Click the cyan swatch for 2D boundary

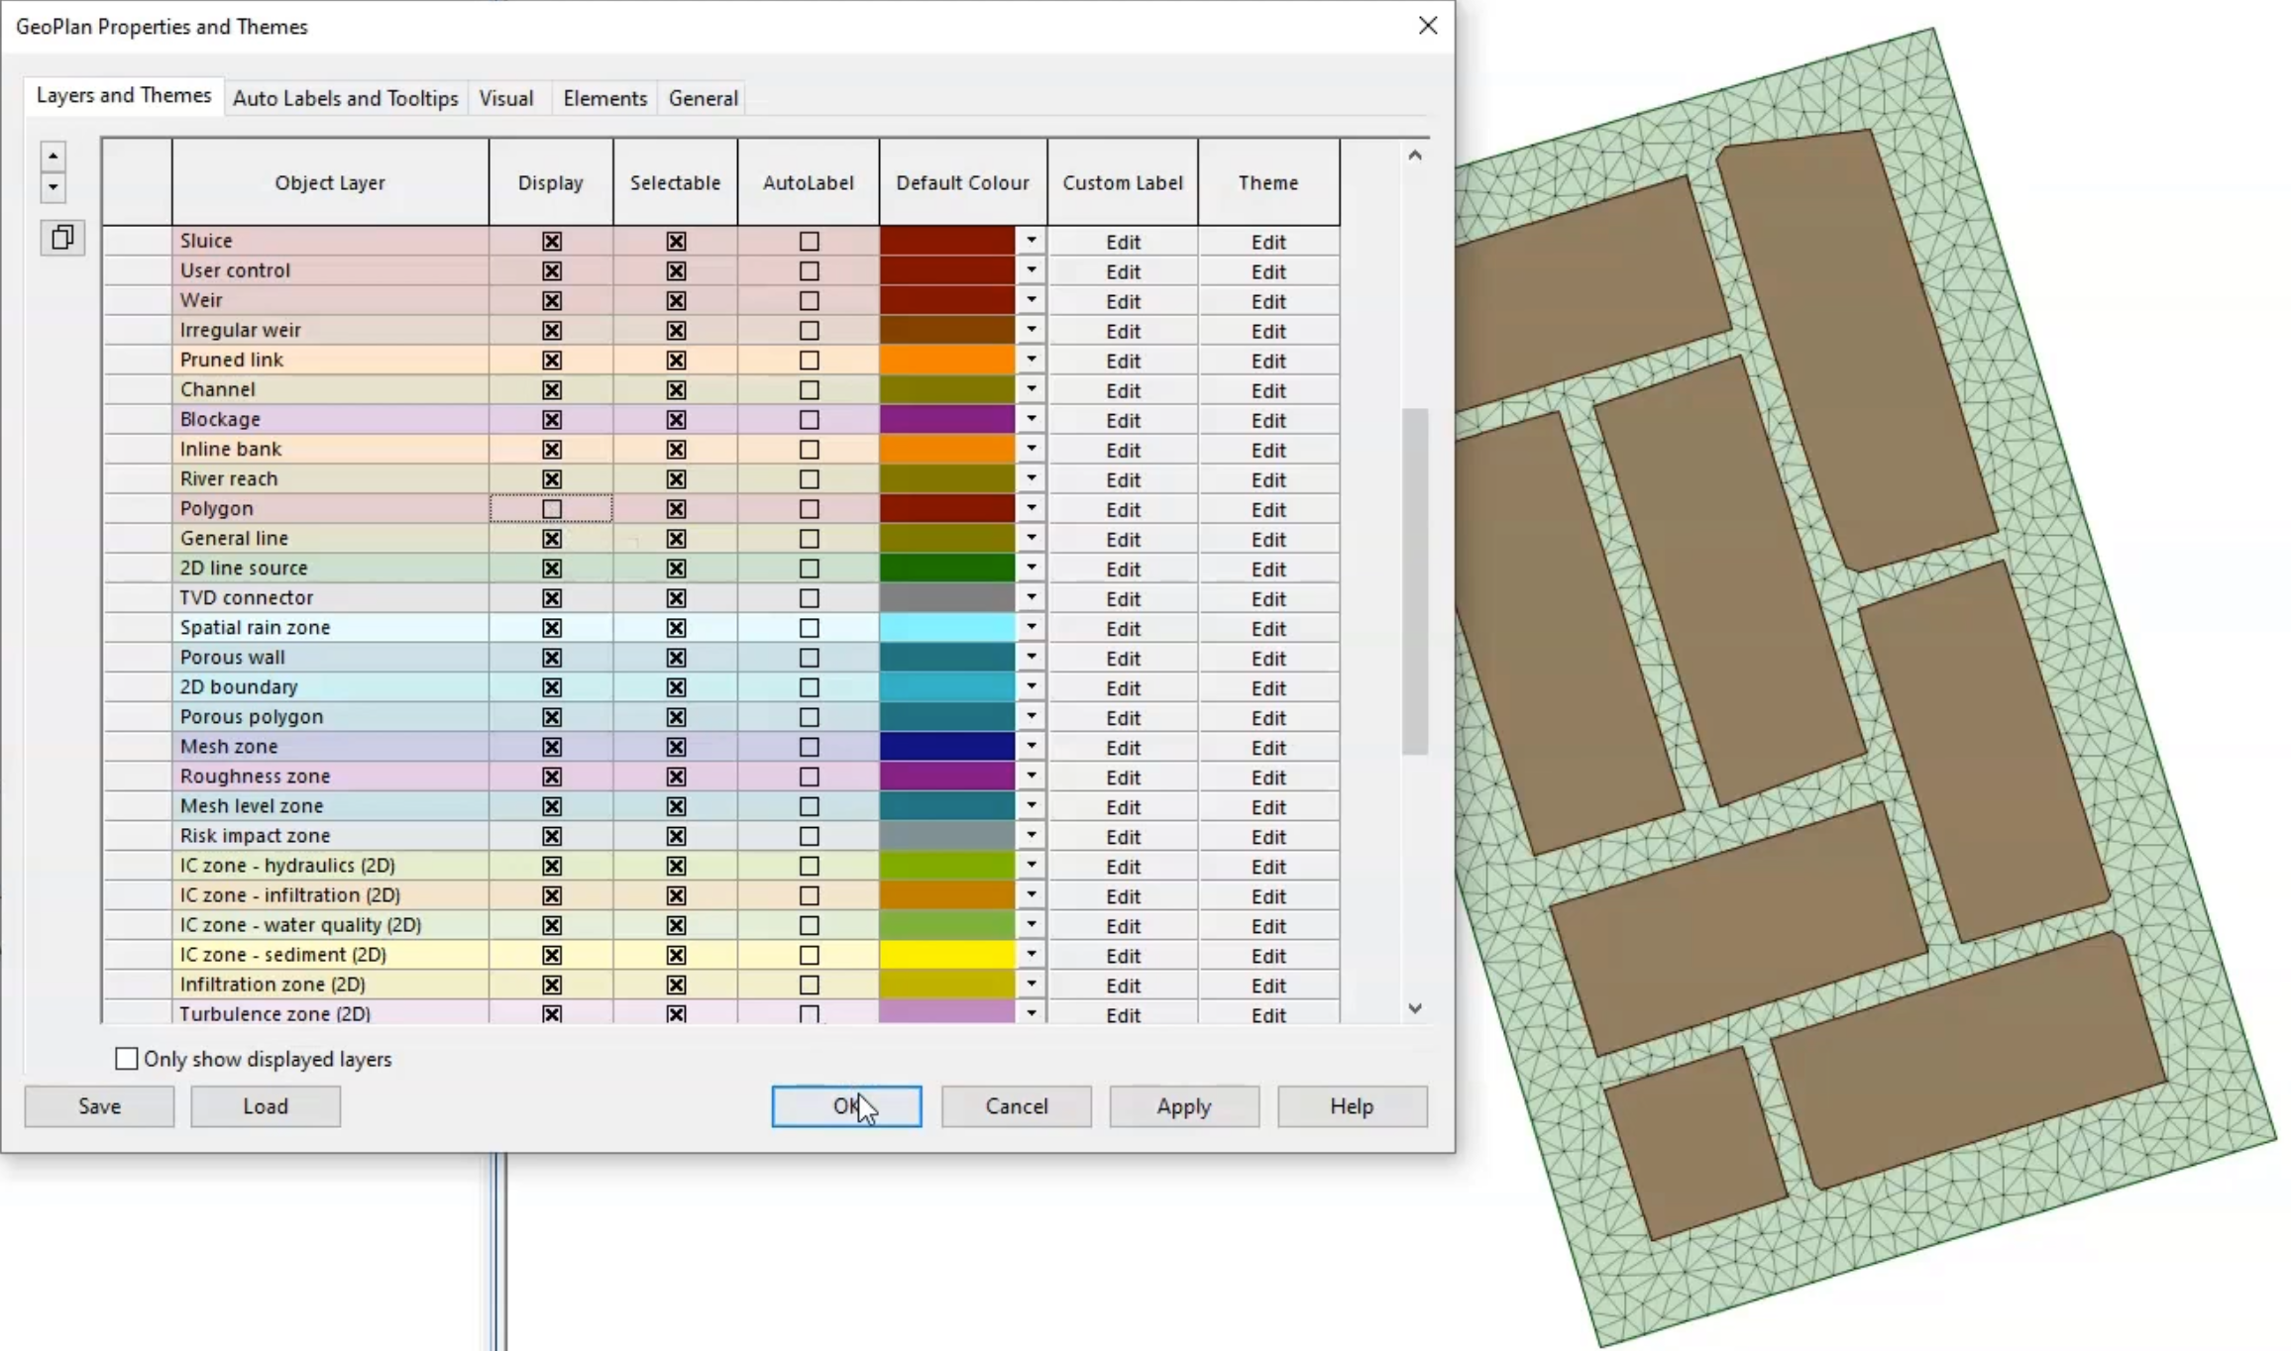coord(947,686)
